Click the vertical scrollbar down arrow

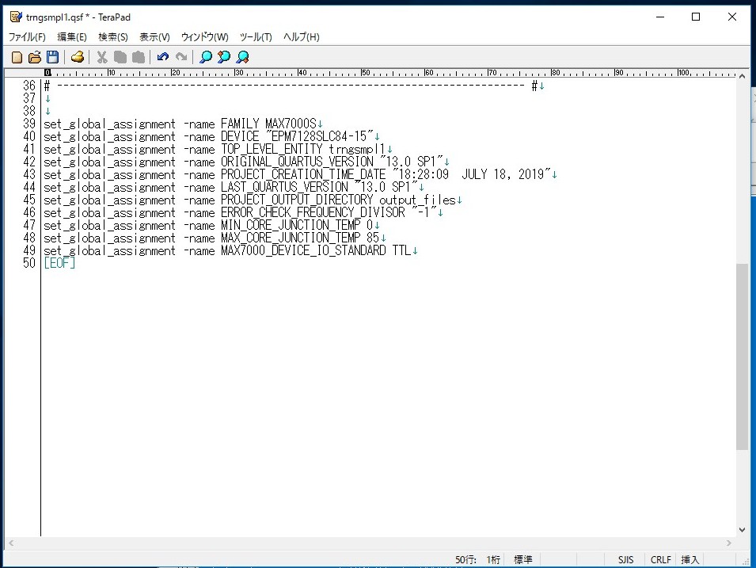742,530
